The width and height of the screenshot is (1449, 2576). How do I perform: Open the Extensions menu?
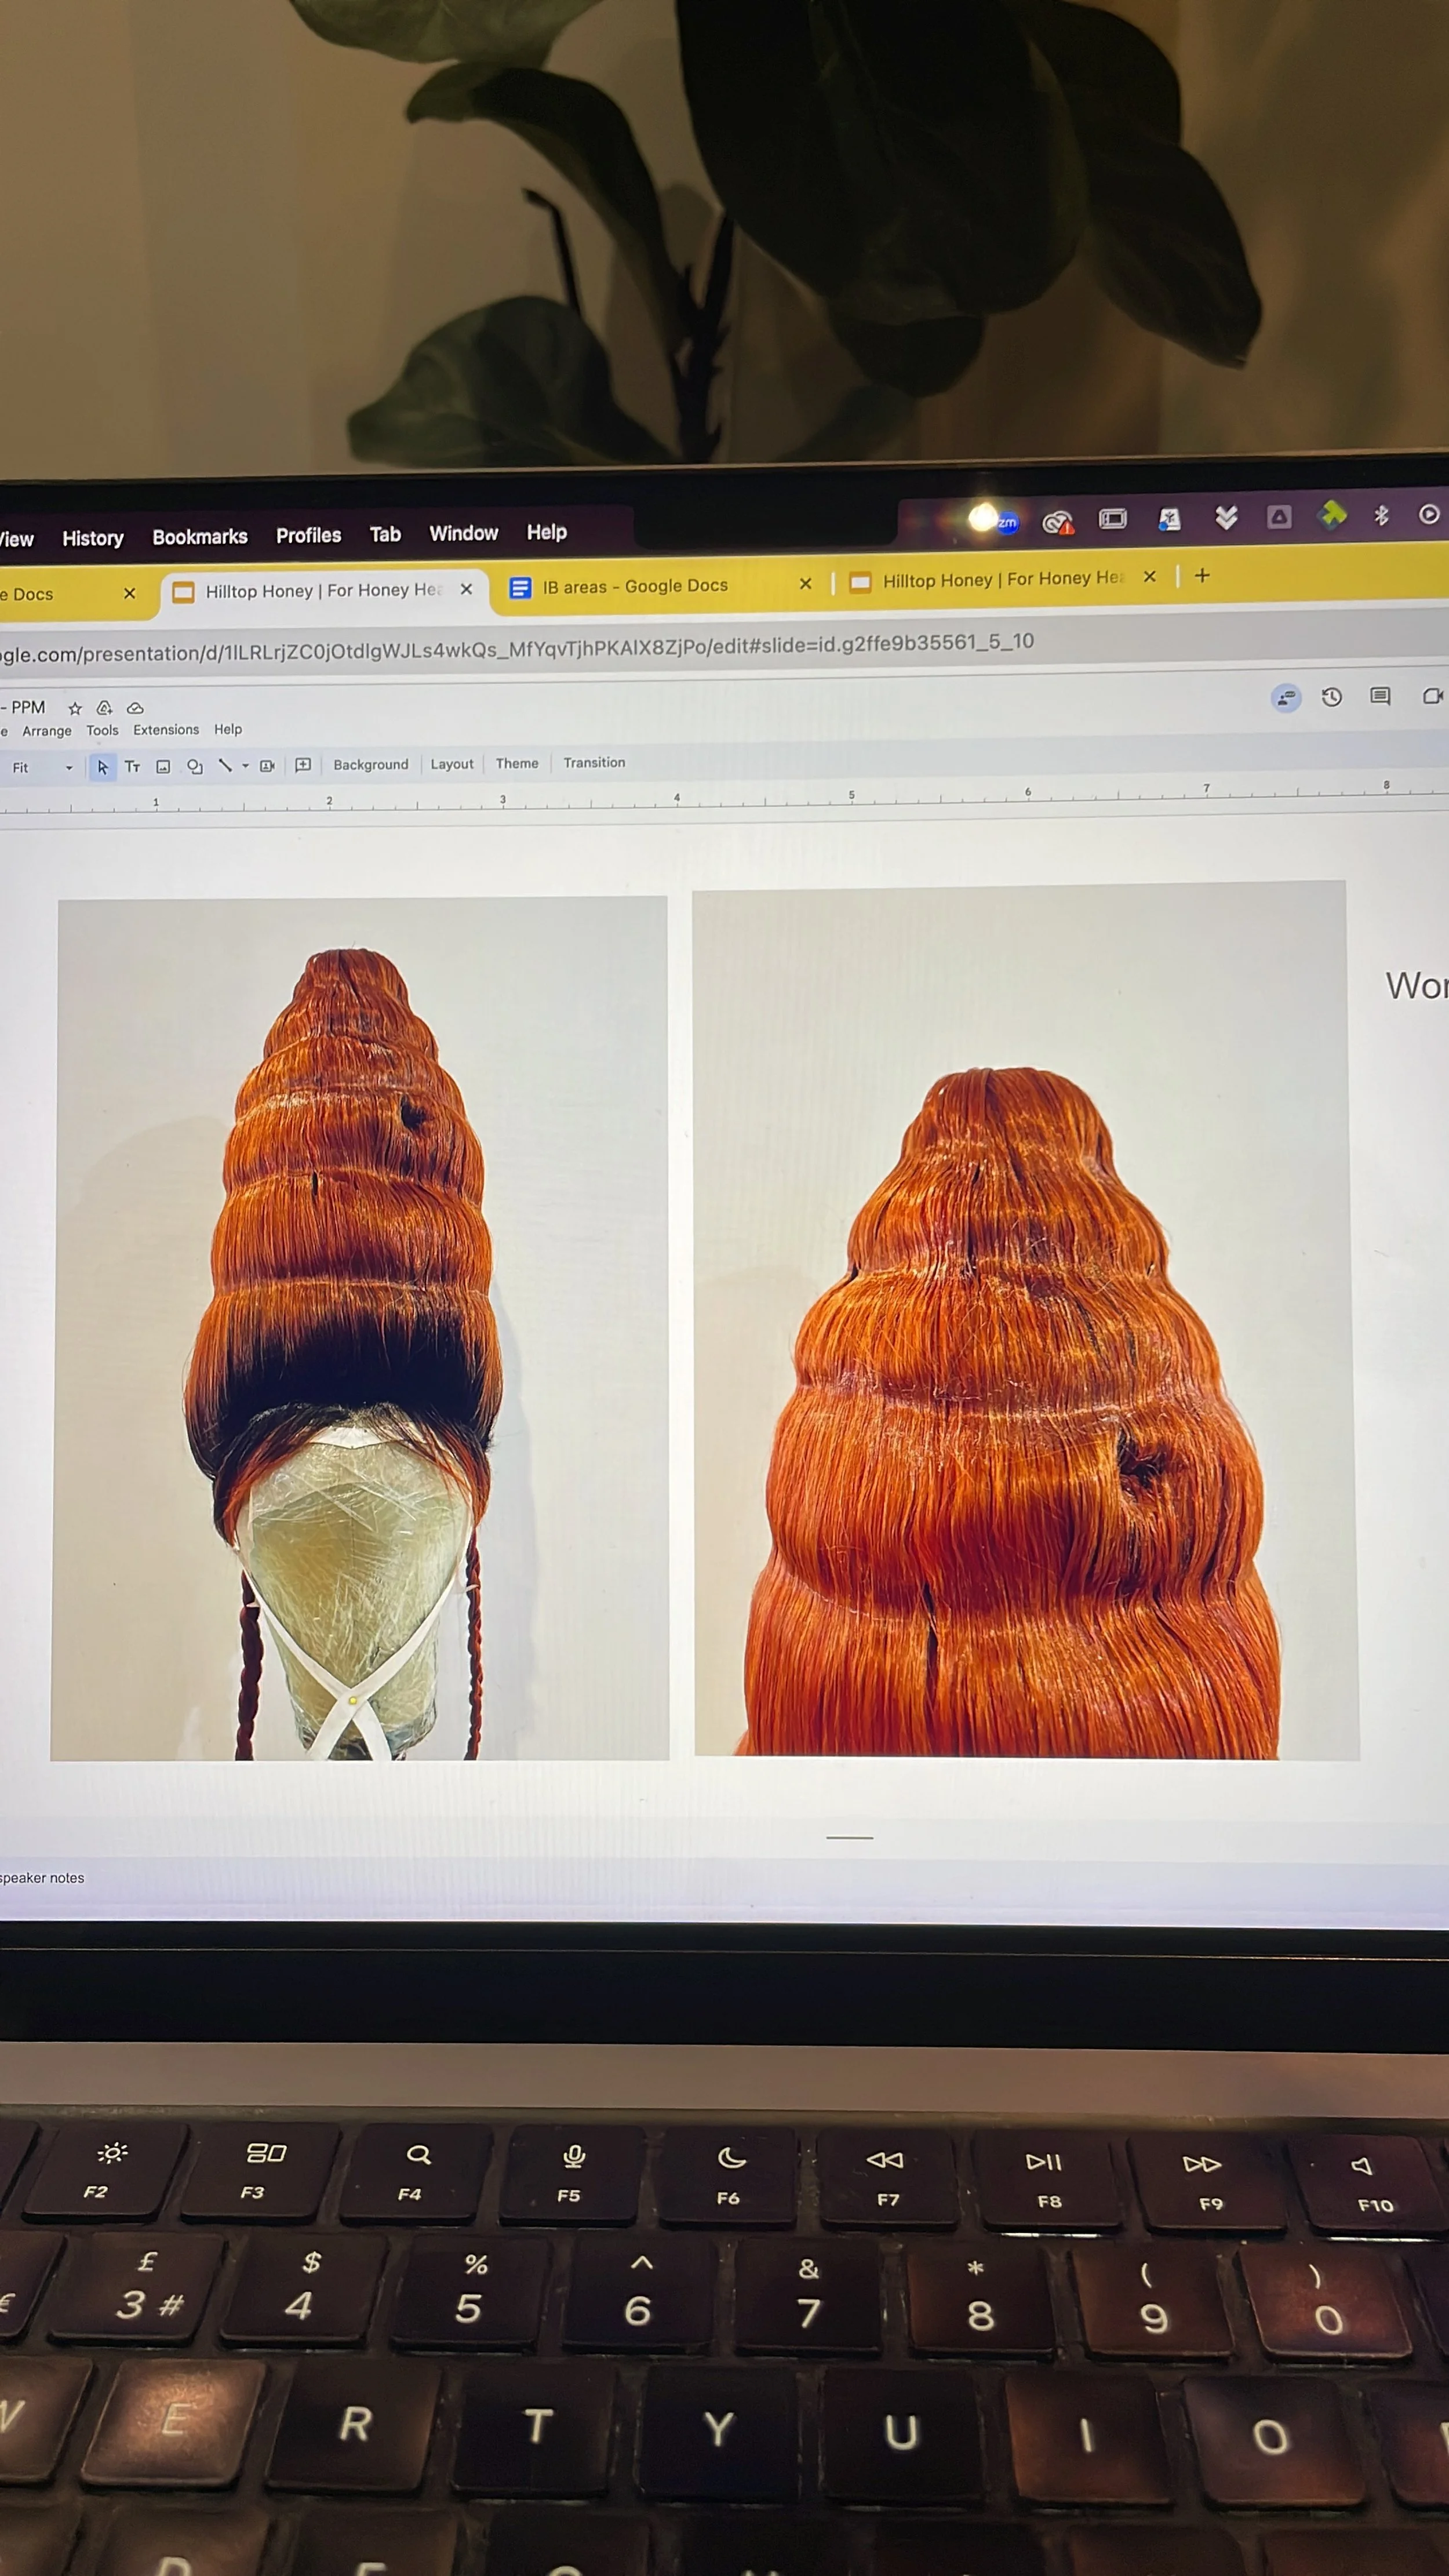(x=166, y=730)
